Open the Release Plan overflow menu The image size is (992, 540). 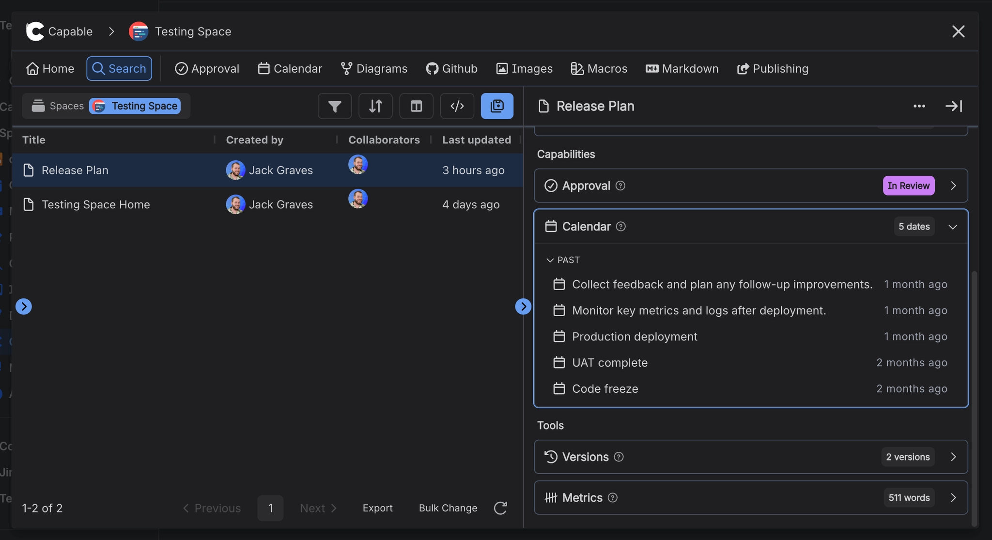click(919, 106)
